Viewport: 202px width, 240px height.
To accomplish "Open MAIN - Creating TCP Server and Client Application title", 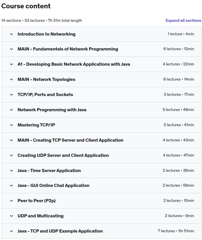I will (71, 140).
